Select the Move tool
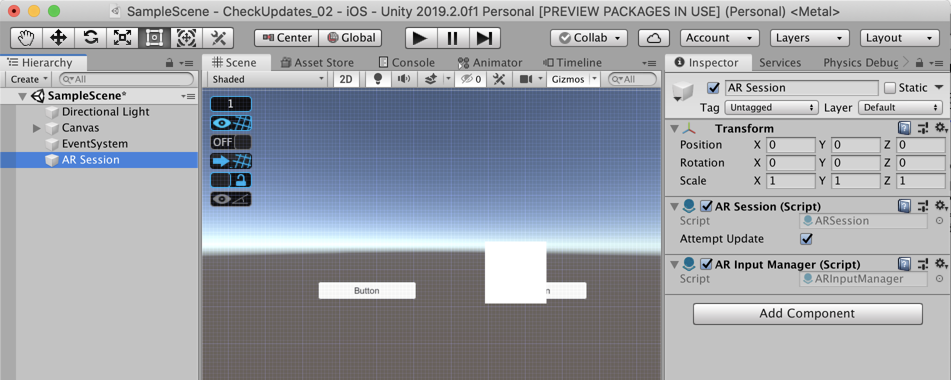Image resolution: width=951 pixels, height=380 pixels. [x=58, y=38]
